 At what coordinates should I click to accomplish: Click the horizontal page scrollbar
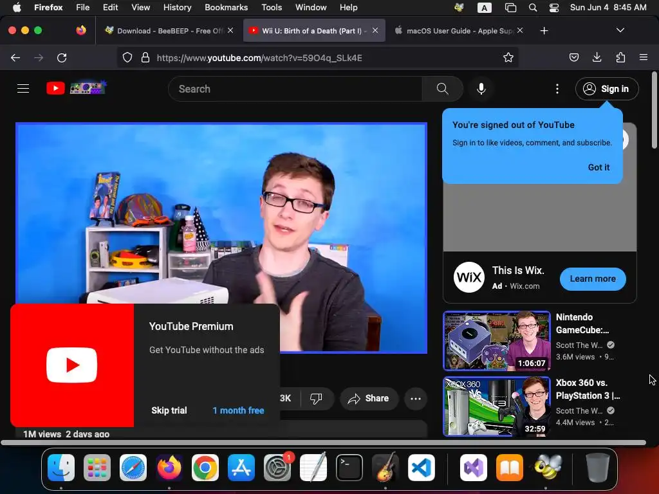coord(323,443)
